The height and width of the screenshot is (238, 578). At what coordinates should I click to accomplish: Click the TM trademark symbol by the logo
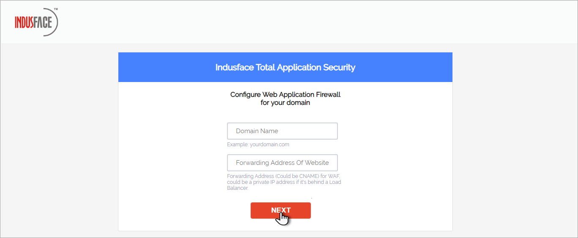tap(56, 9)
